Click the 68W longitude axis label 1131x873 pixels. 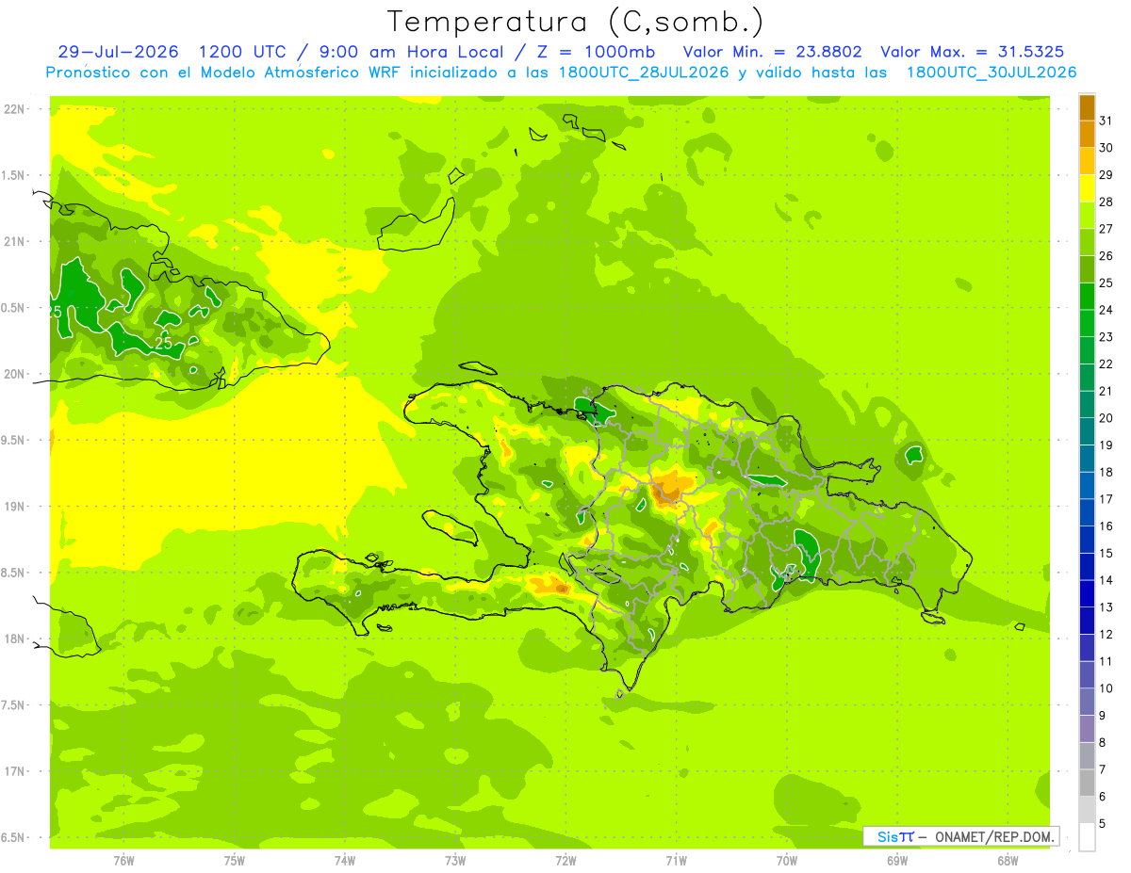pos(1008,860)
